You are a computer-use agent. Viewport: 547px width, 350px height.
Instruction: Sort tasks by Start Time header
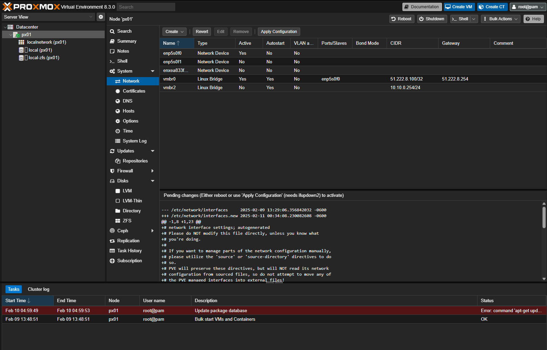[28, 300]
